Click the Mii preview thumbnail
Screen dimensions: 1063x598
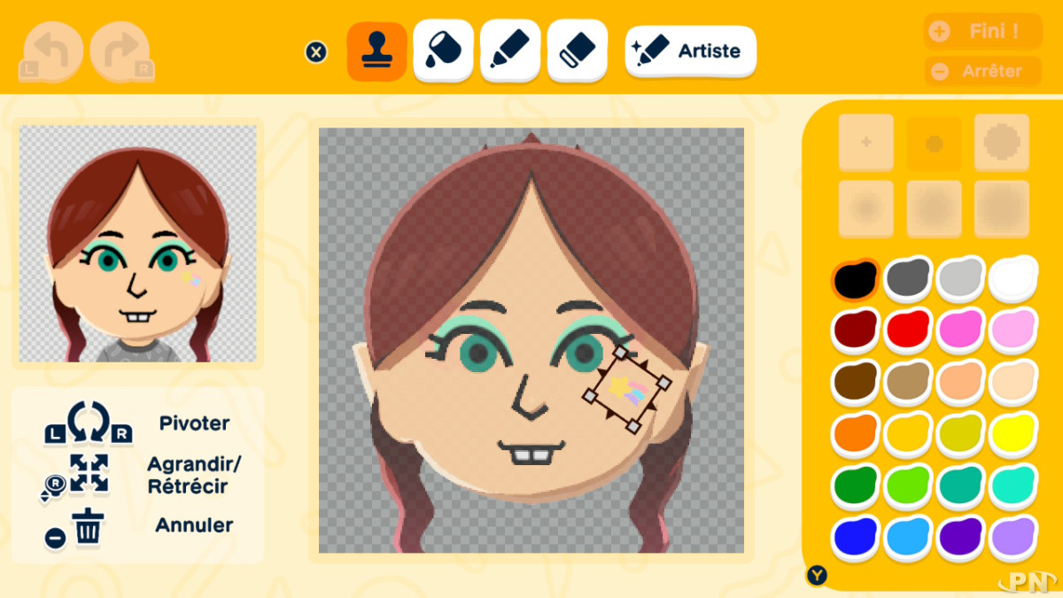pyautogui.click(x=137, y=244)
